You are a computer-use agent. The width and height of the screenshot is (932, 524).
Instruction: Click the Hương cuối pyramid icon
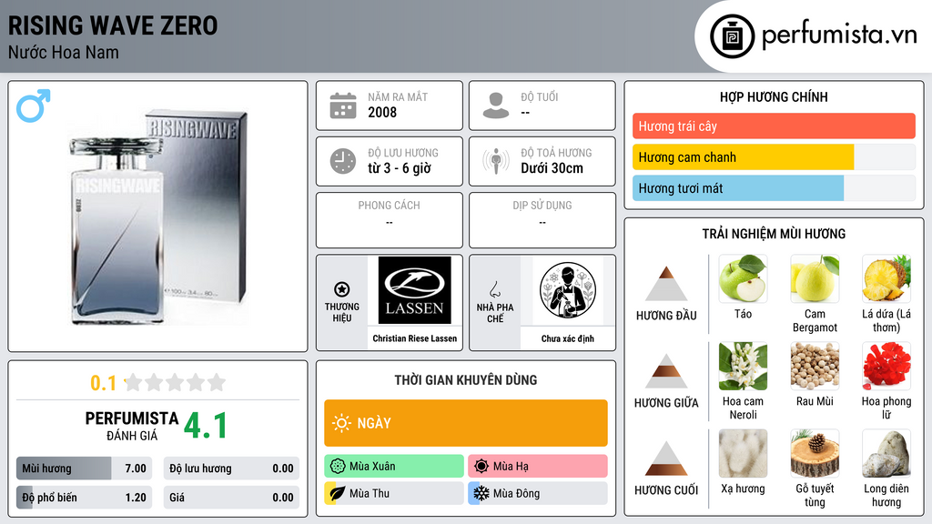(x=666, y=458)
